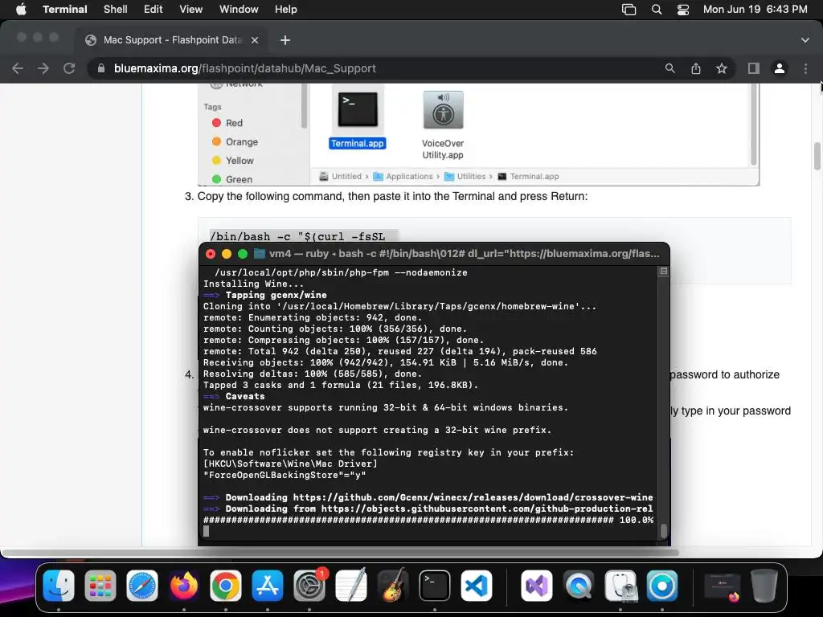Open GarageBand from the Dock

click(x=393, y=586)
